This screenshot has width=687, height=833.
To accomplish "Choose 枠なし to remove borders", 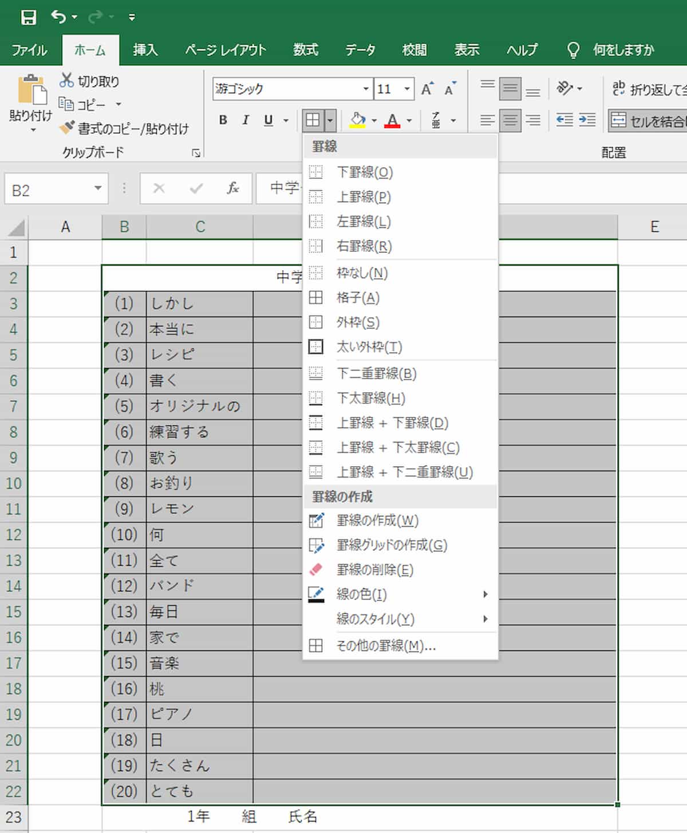I will click(x=362, y=273).
